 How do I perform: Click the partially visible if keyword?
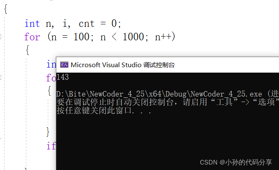(51, 146)
